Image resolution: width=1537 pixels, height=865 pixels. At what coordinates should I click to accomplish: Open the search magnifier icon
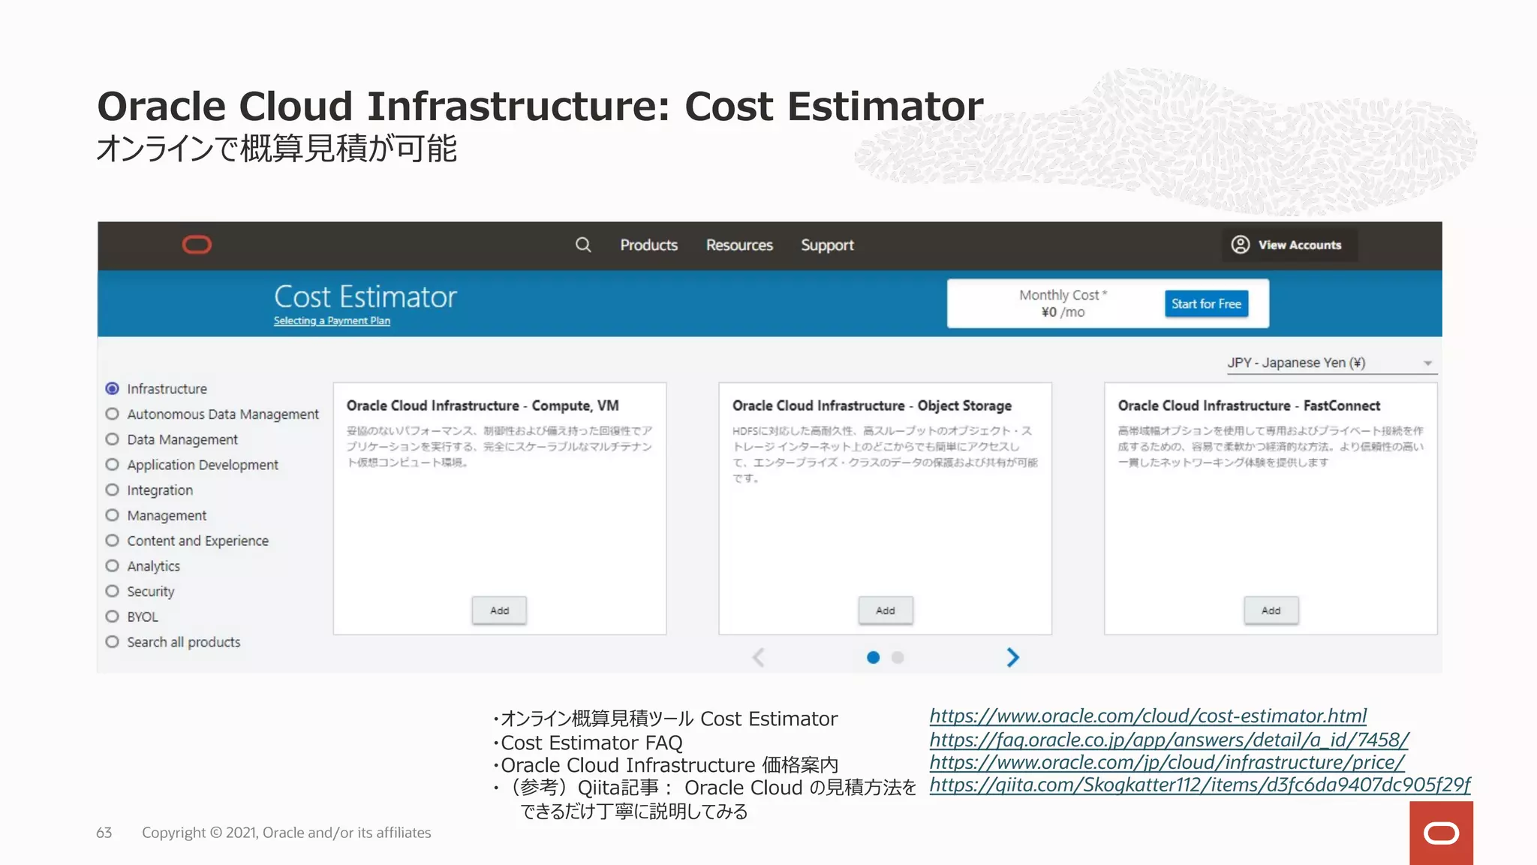[583, 245]
